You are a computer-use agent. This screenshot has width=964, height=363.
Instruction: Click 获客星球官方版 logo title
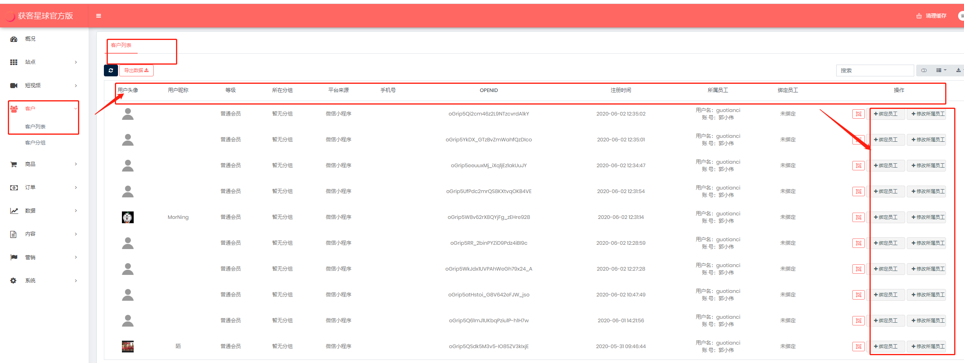(45, 16)
